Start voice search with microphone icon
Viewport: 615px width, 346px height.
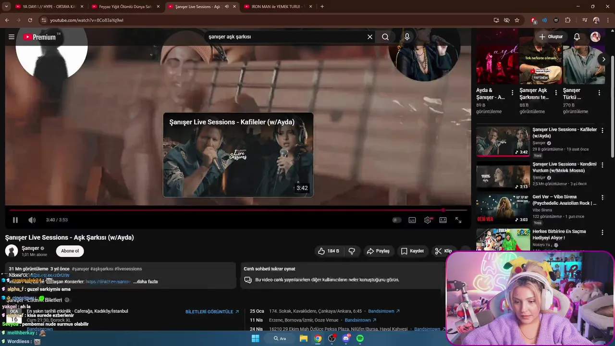(x=407, y=37)
